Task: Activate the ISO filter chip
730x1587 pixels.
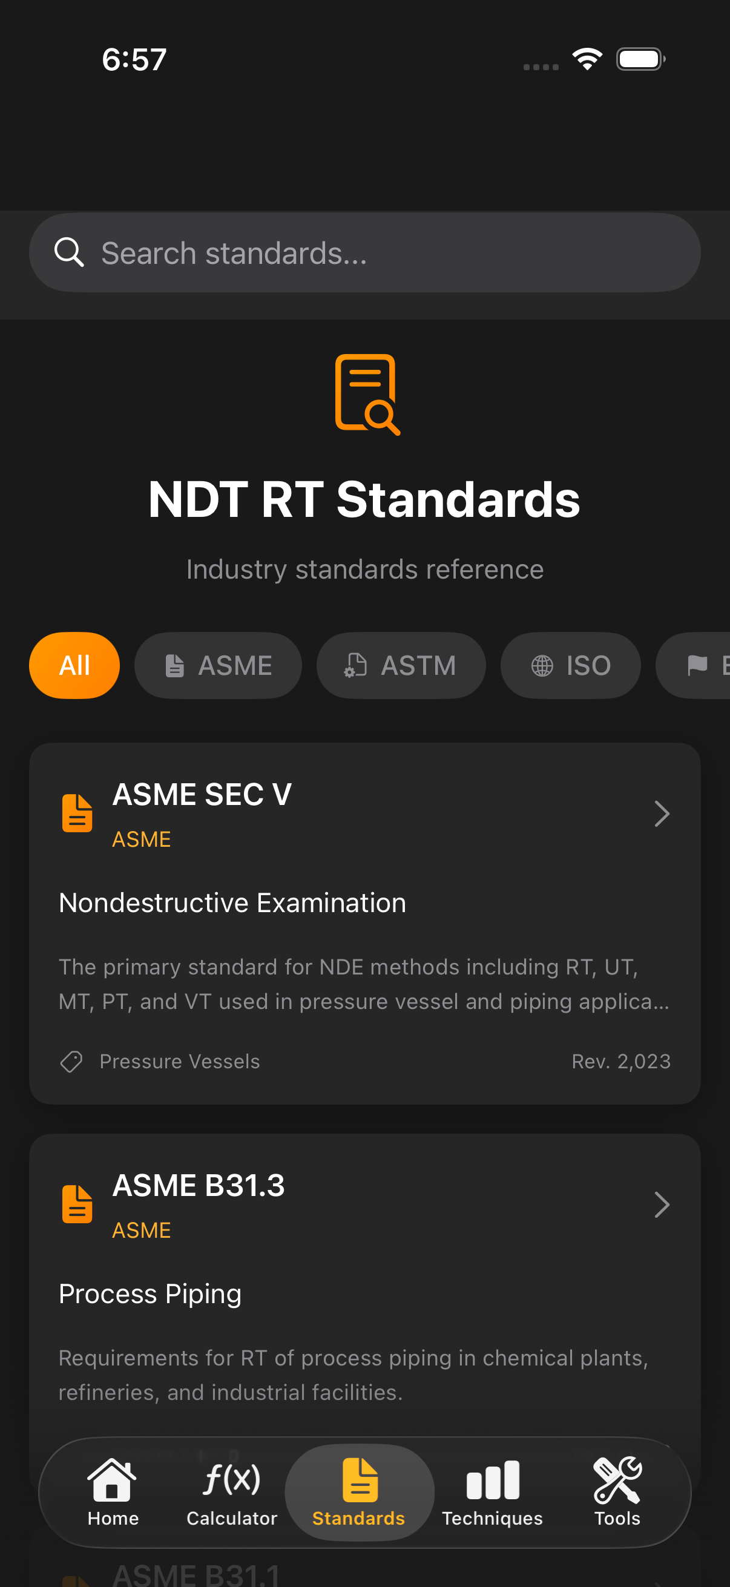Action: (570, 665)
